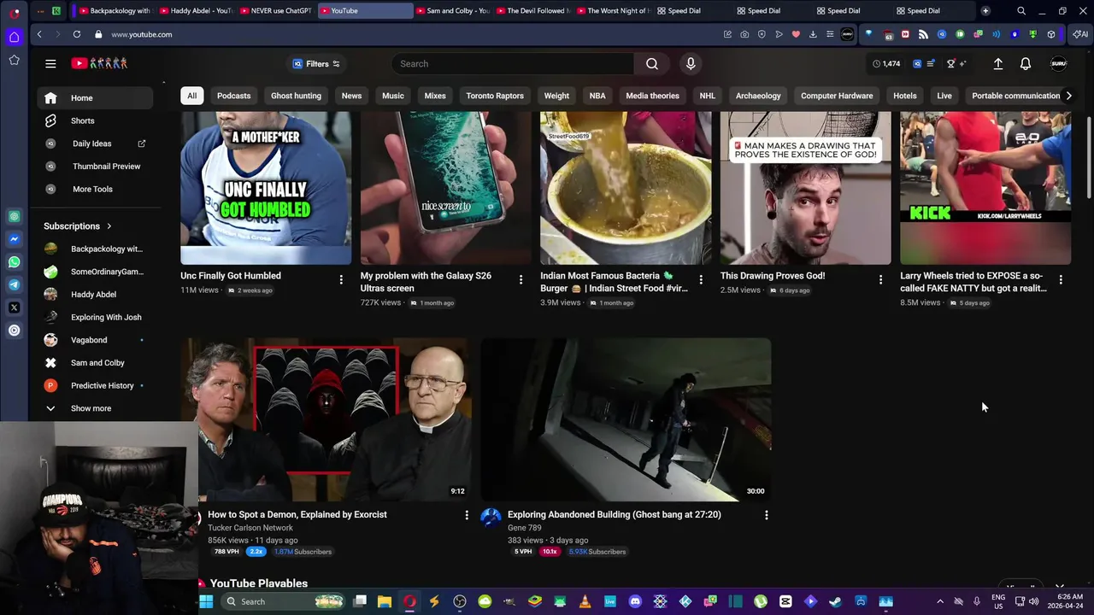Screen dimensions: 1094x615
Task: Open the YouTube hamburger guide menu
Action: click(50, 63)
